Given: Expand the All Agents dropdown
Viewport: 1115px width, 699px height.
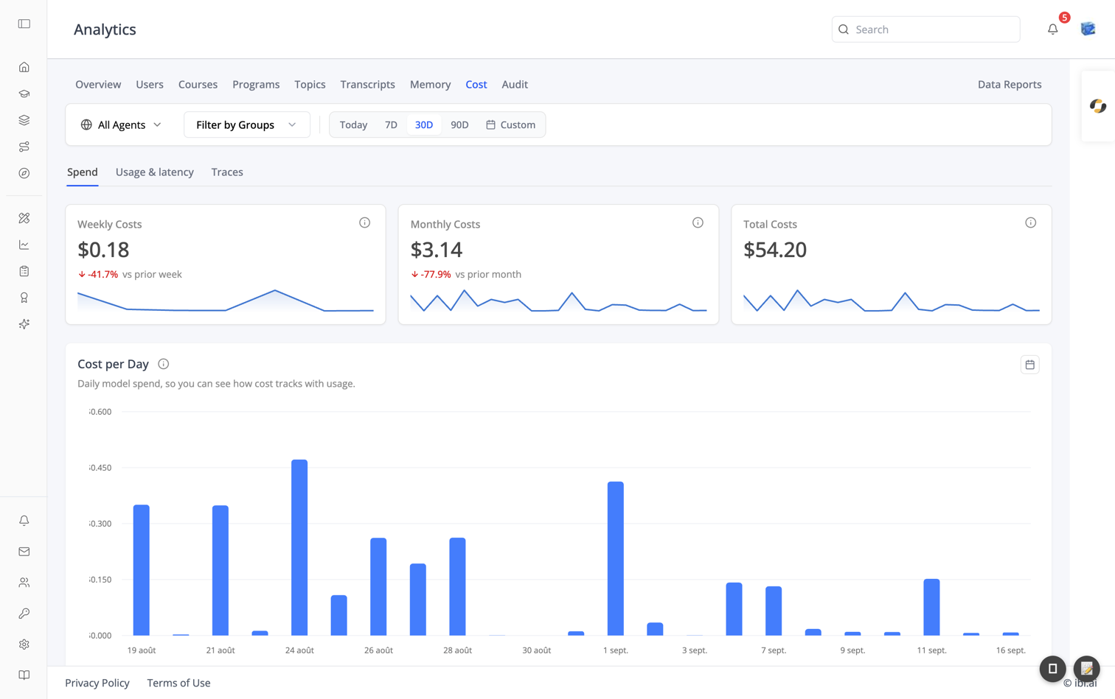Looking at the screenshot, I should pos(121,124).
